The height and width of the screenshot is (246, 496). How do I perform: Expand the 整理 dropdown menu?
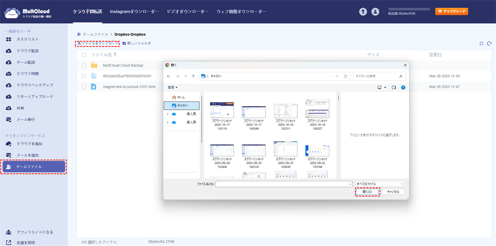(173, 88)
